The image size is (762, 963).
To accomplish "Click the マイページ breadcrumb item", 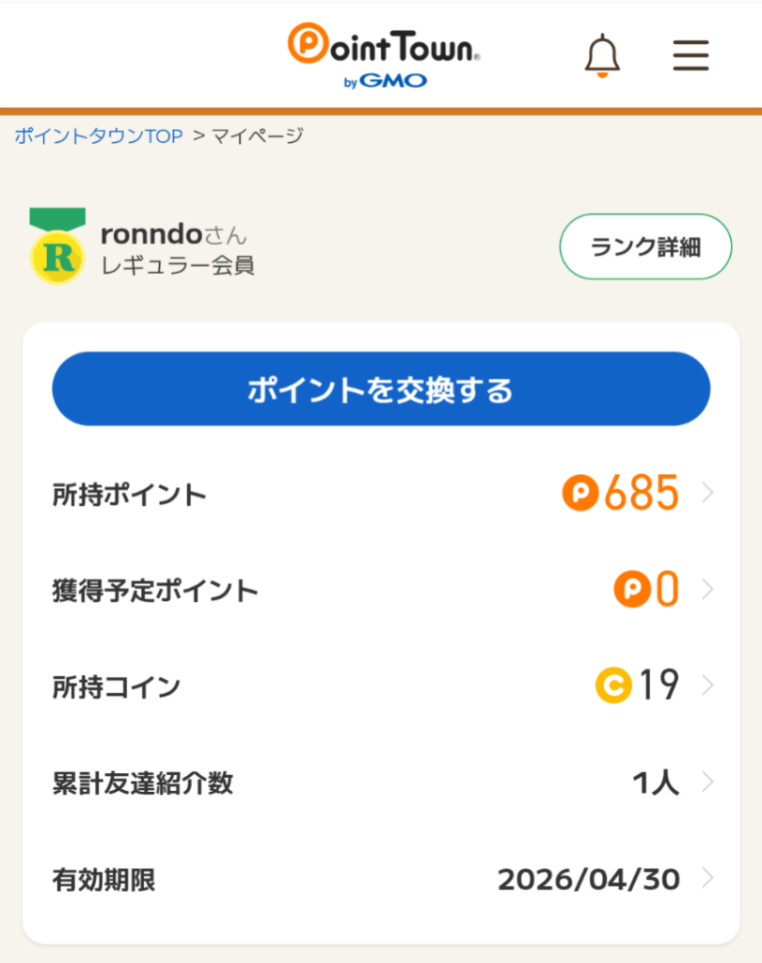I will (257, 136).
